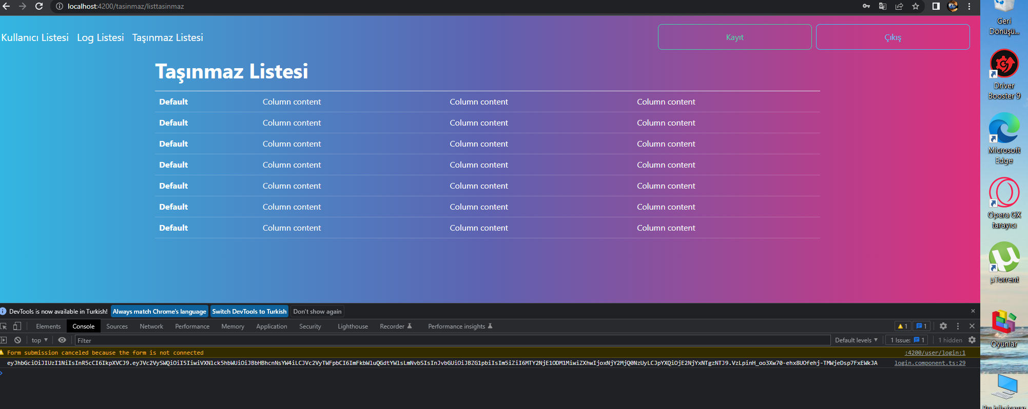This screenshot has height=409, width=1028.
Task: Open the Chrome side panel
Action: click(x=936, y=6)
